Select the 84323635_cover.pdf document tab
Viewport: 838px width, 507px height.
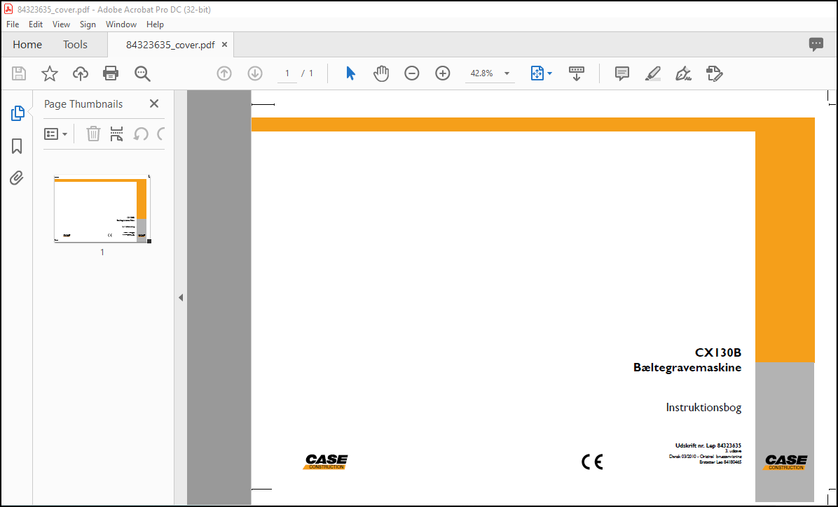[x=170, y=45]
